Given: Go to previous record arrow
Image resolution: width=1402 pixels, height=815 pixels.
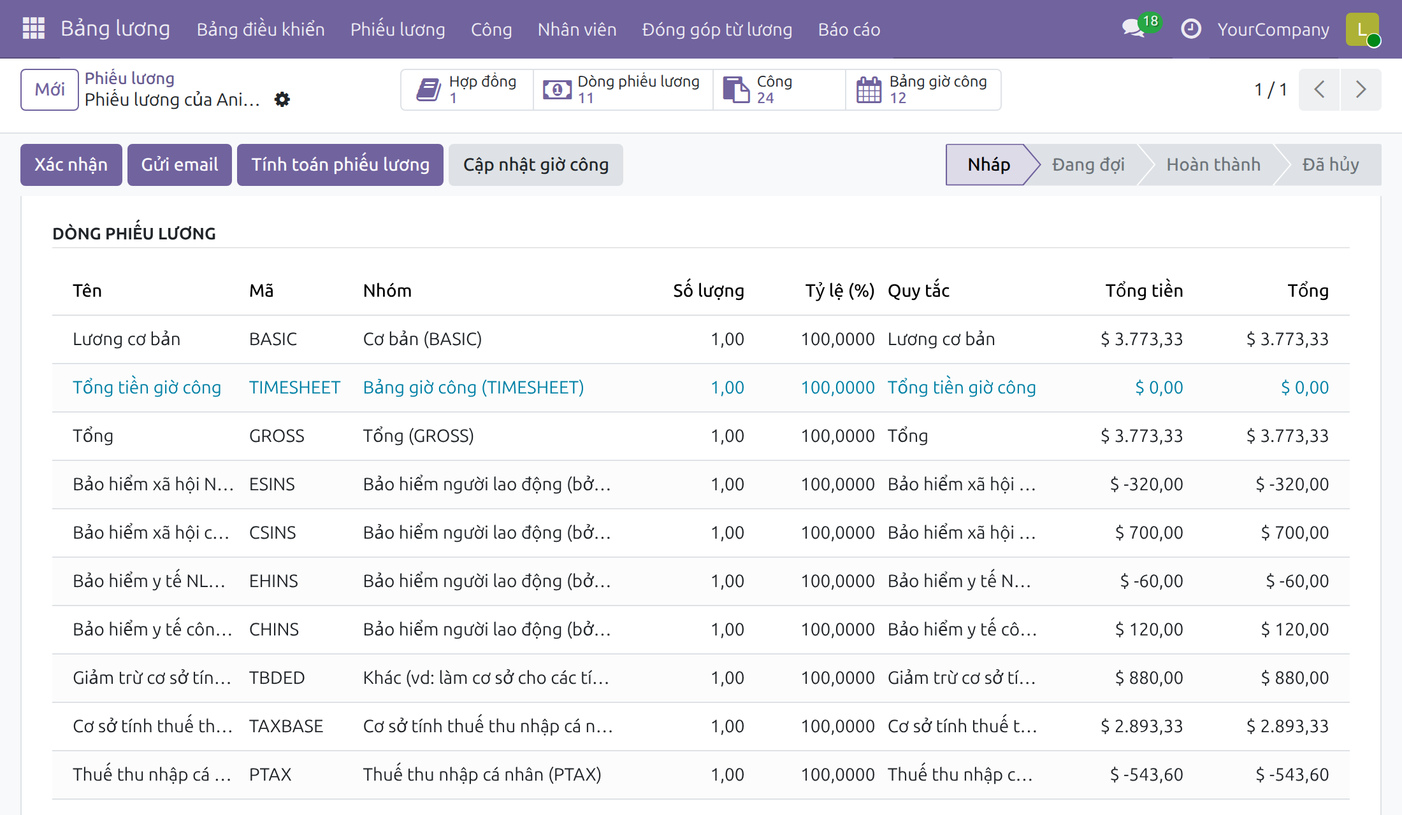Looking at the screenshot, I should pos(1320,90).
